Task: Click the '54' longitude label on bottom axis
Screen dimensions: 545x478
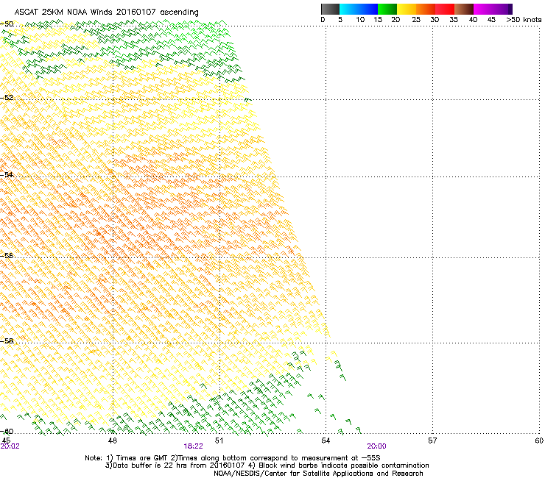Action: tap(326, 440)
